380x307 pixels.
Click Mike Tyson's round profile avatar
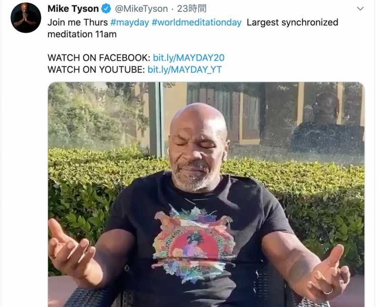coord(26,18)
